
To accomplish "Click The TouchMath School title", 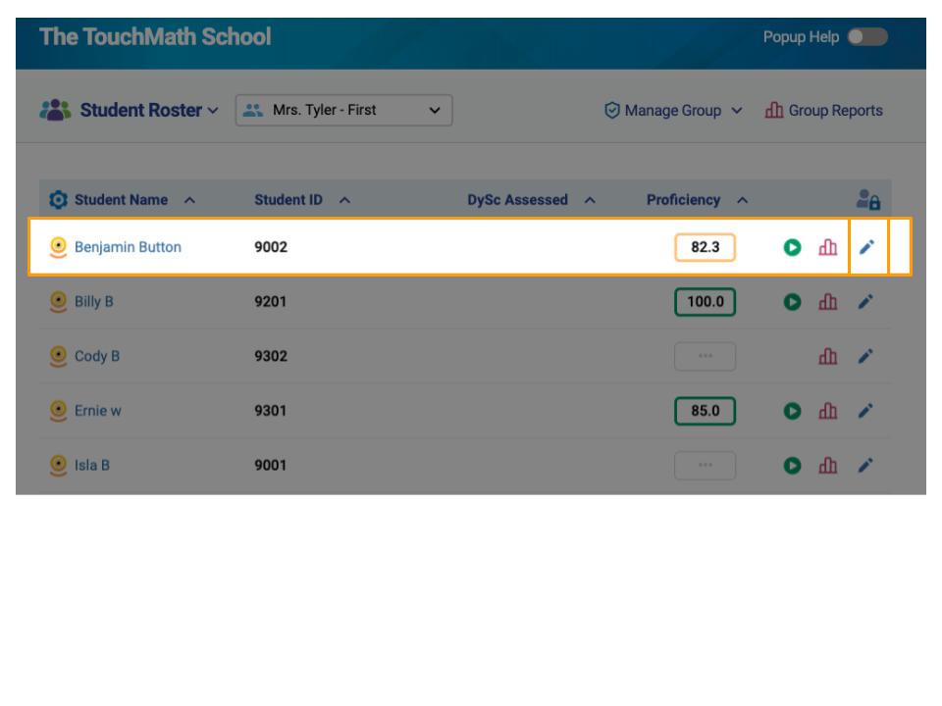I will point(155,36).
